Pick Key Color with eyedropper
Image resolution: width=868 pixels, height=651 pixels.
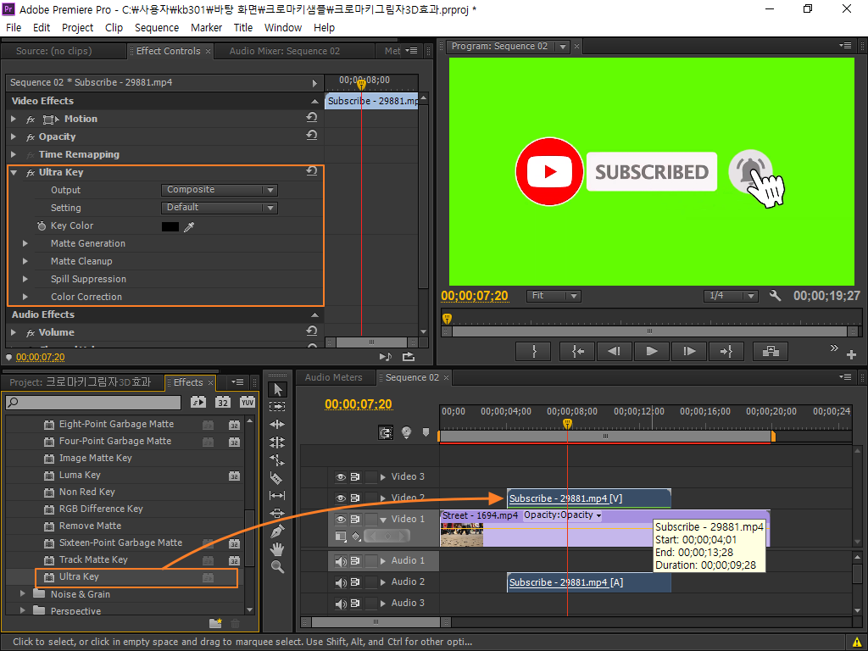pyautogui.click(x=189, y=226)
